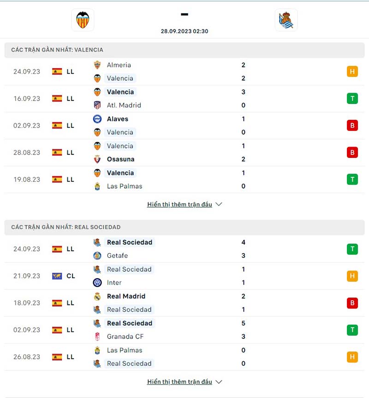This screenshot has height=398, width=369.
Task: Select the Alaves club logo
Action: 97,119
